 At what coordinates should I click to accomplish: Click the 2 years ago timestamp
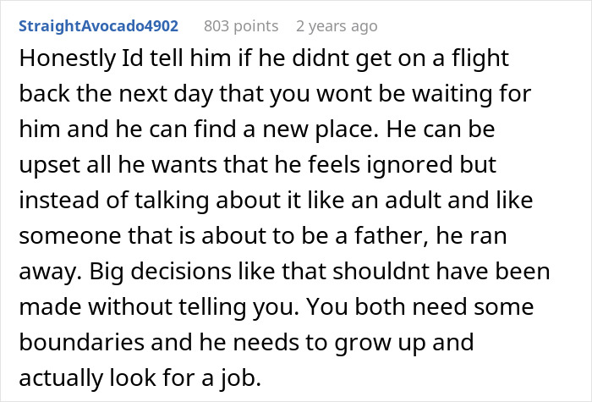[x=337, y=26]
